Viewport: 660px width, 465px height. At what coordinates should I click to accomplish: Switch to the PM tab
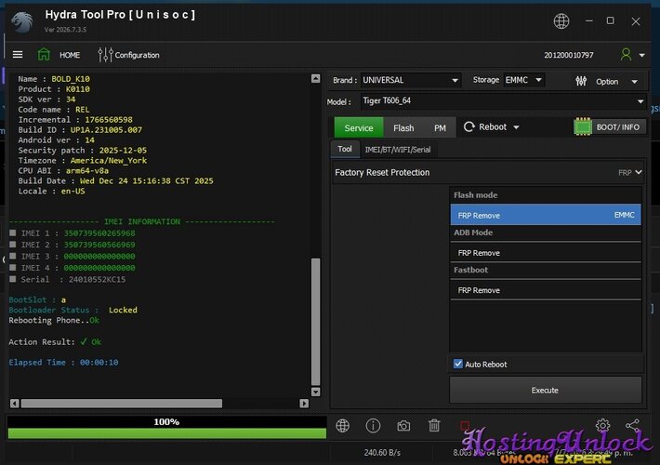click(440, 127)
